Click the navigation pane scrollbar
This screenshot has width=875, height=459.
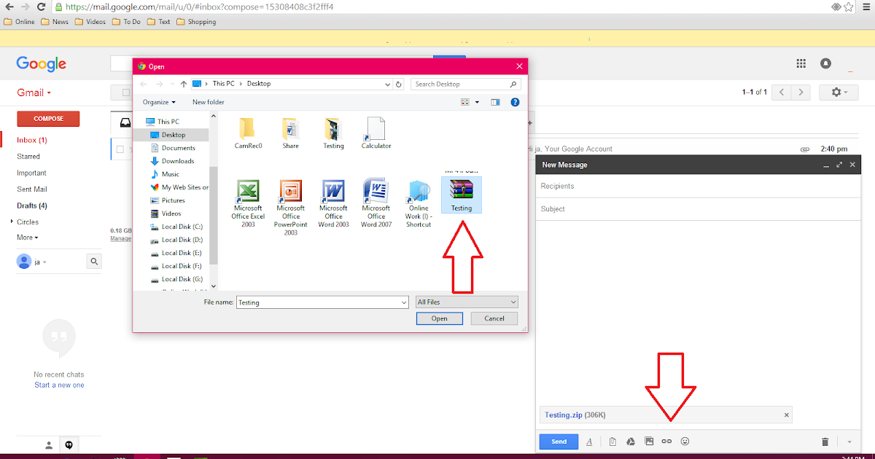point(214,215)
